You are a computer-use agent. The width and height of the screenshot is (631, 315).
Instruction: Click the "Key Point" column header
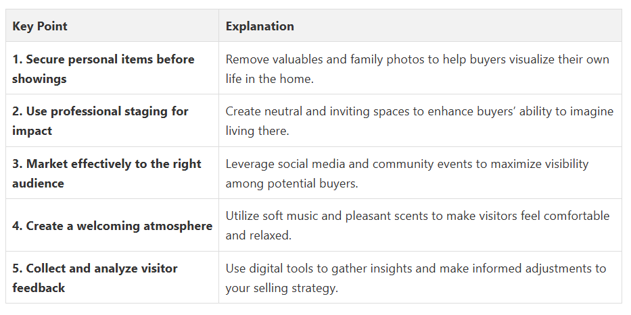40,27
